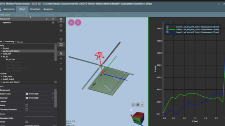Click the Interpolation toolbar item
This screenshot has width=225, height=126.
pos(64,15)
